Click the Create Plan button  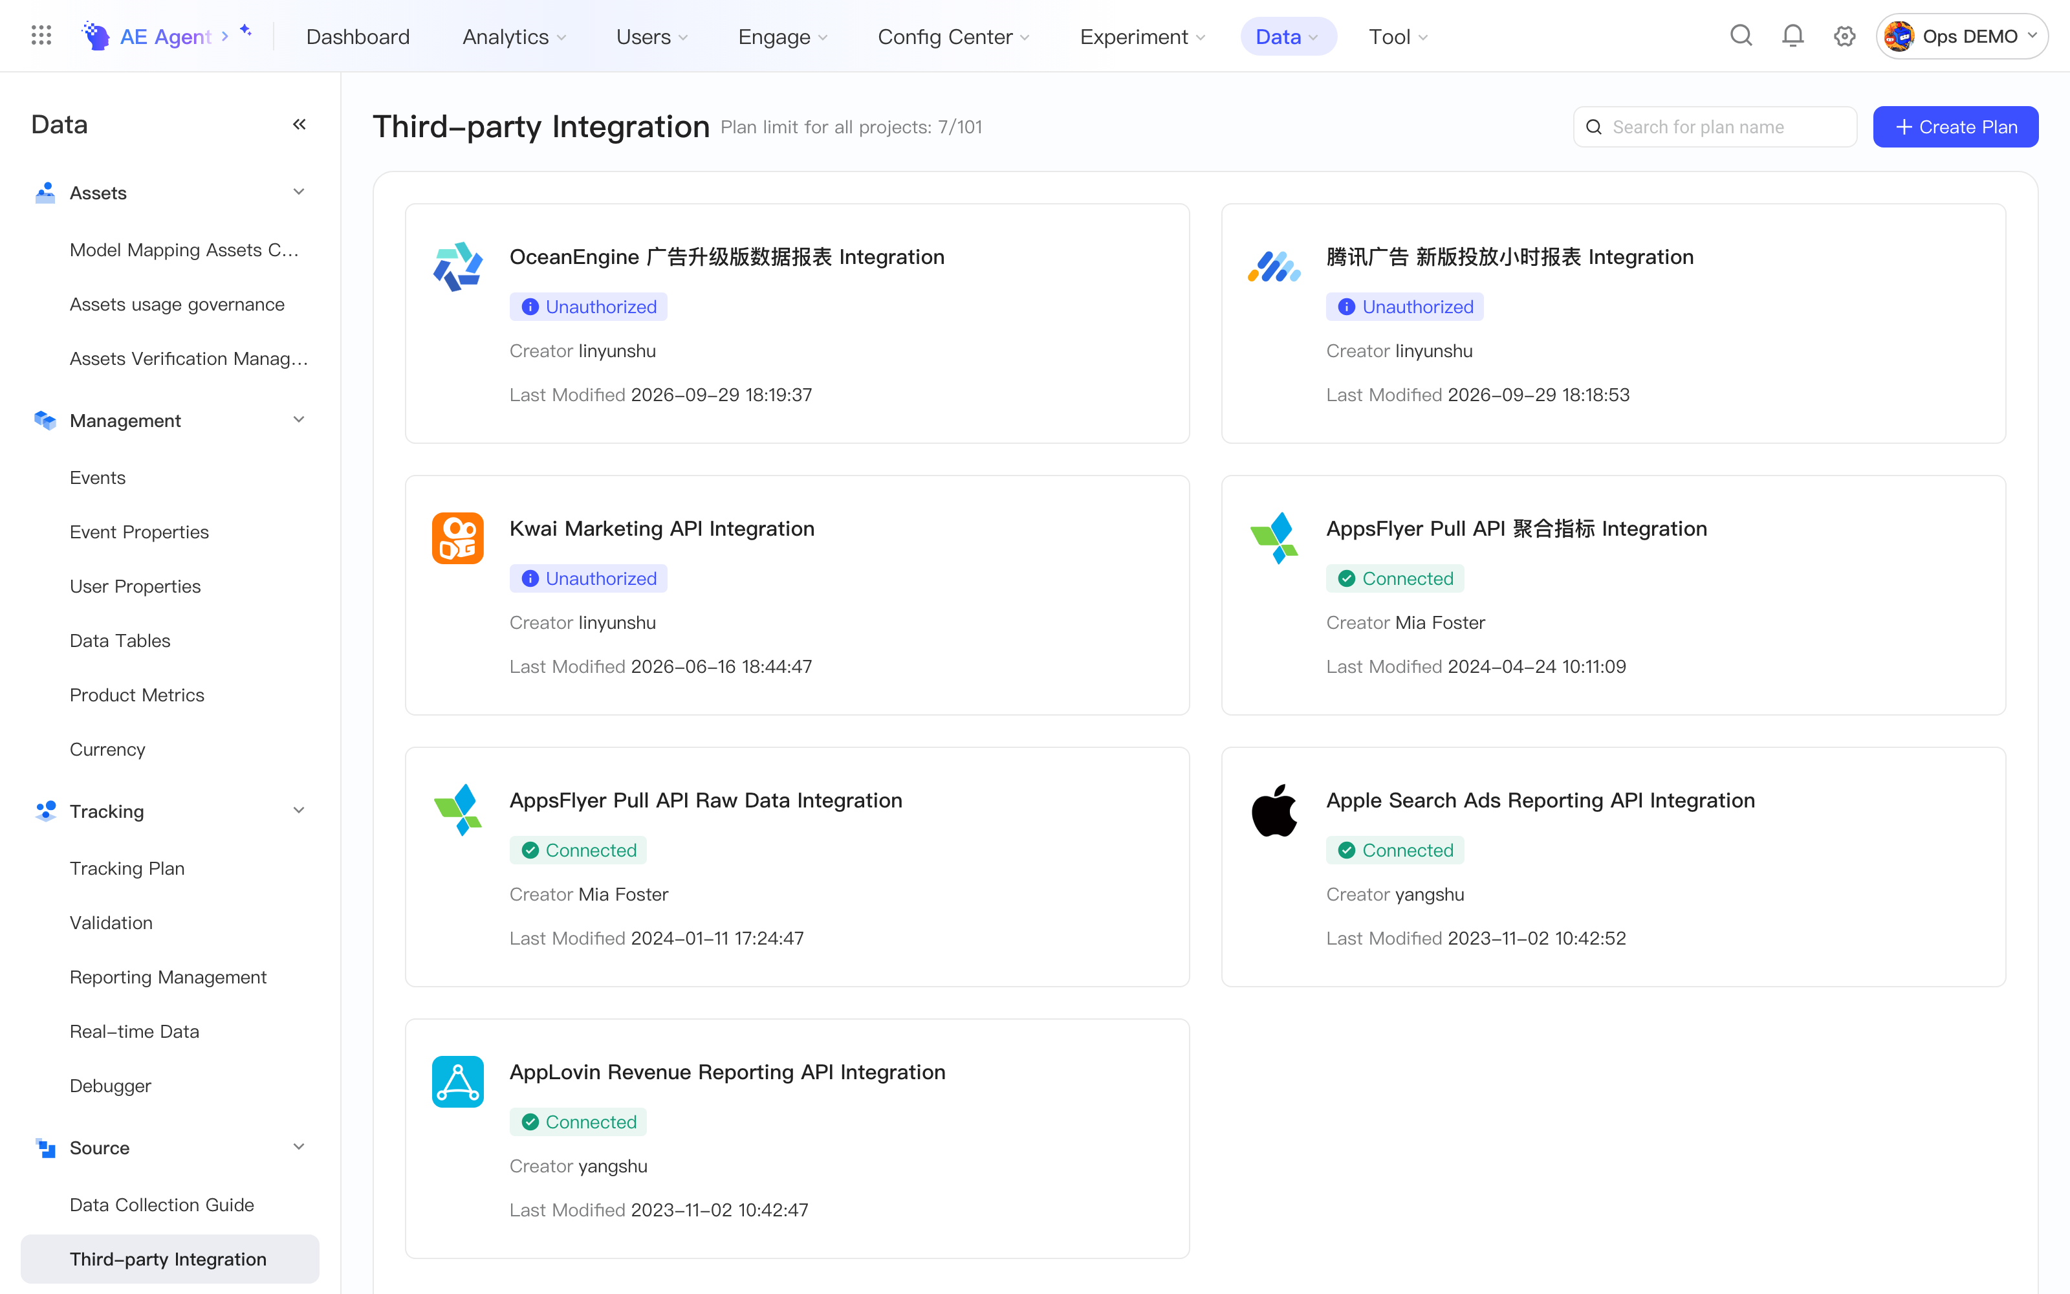click(1956, 127)
